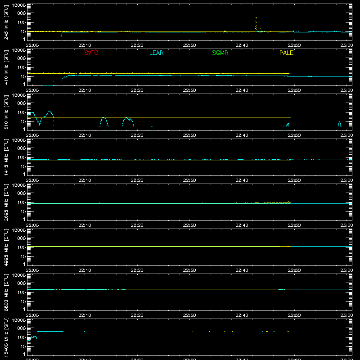Click the 10 tick on 8800 MHz axis
This screenshot has width=360, height=360.
[x=23, y=301]
